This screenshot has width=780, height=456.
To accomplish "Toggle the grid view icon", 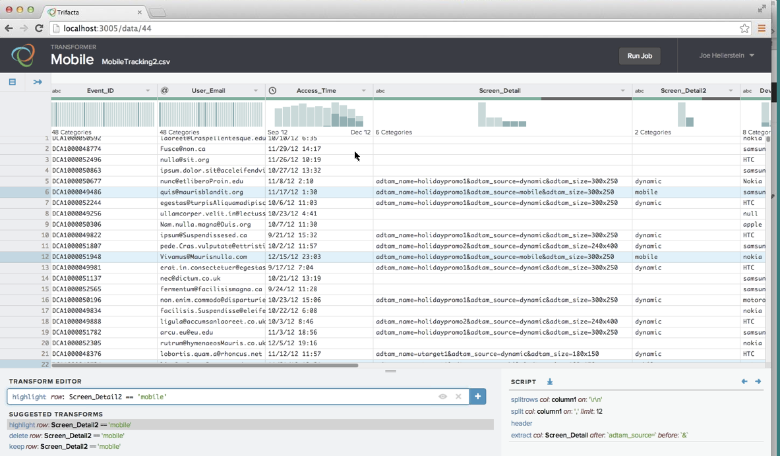I will click(13, 82).
